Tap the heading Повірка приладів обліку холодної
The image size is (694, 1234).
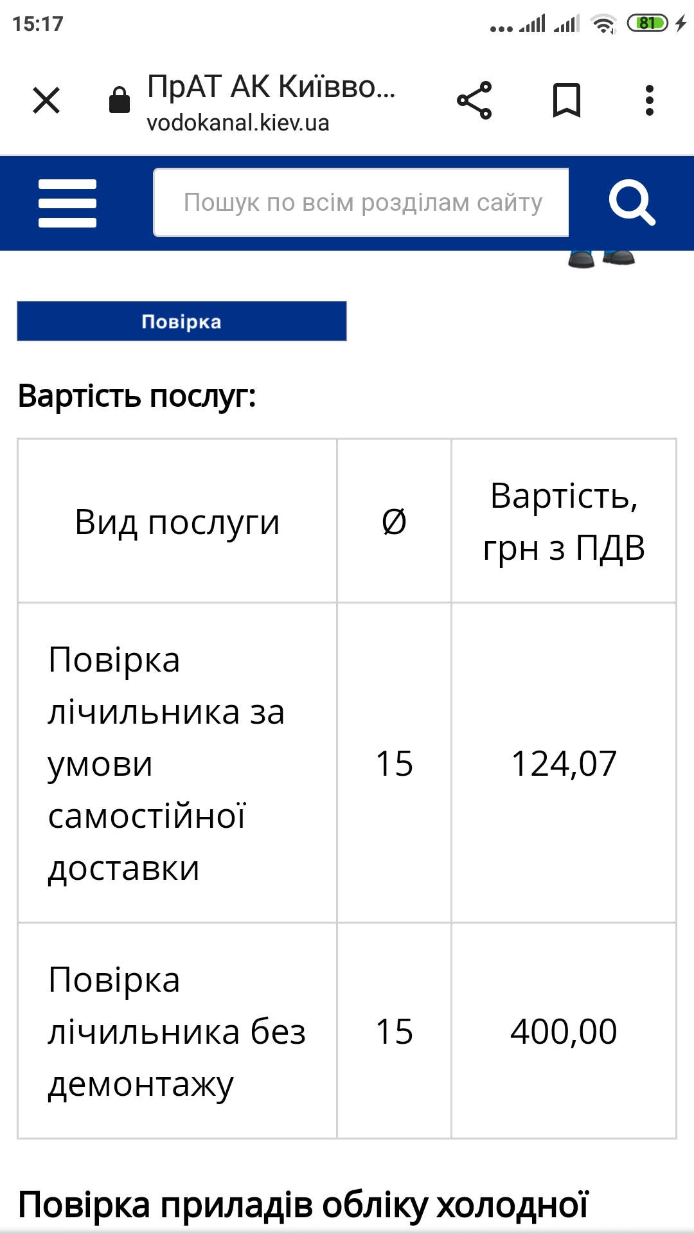click(x=303, y=1204)
